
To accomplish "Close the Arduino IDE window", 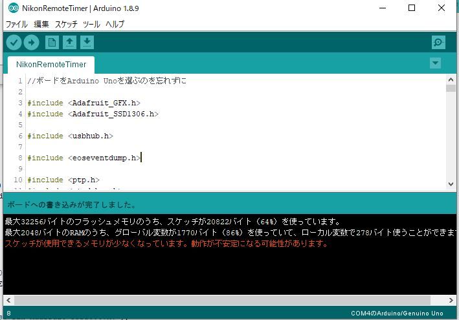I will pyautogui.click(x=442, y=8).
